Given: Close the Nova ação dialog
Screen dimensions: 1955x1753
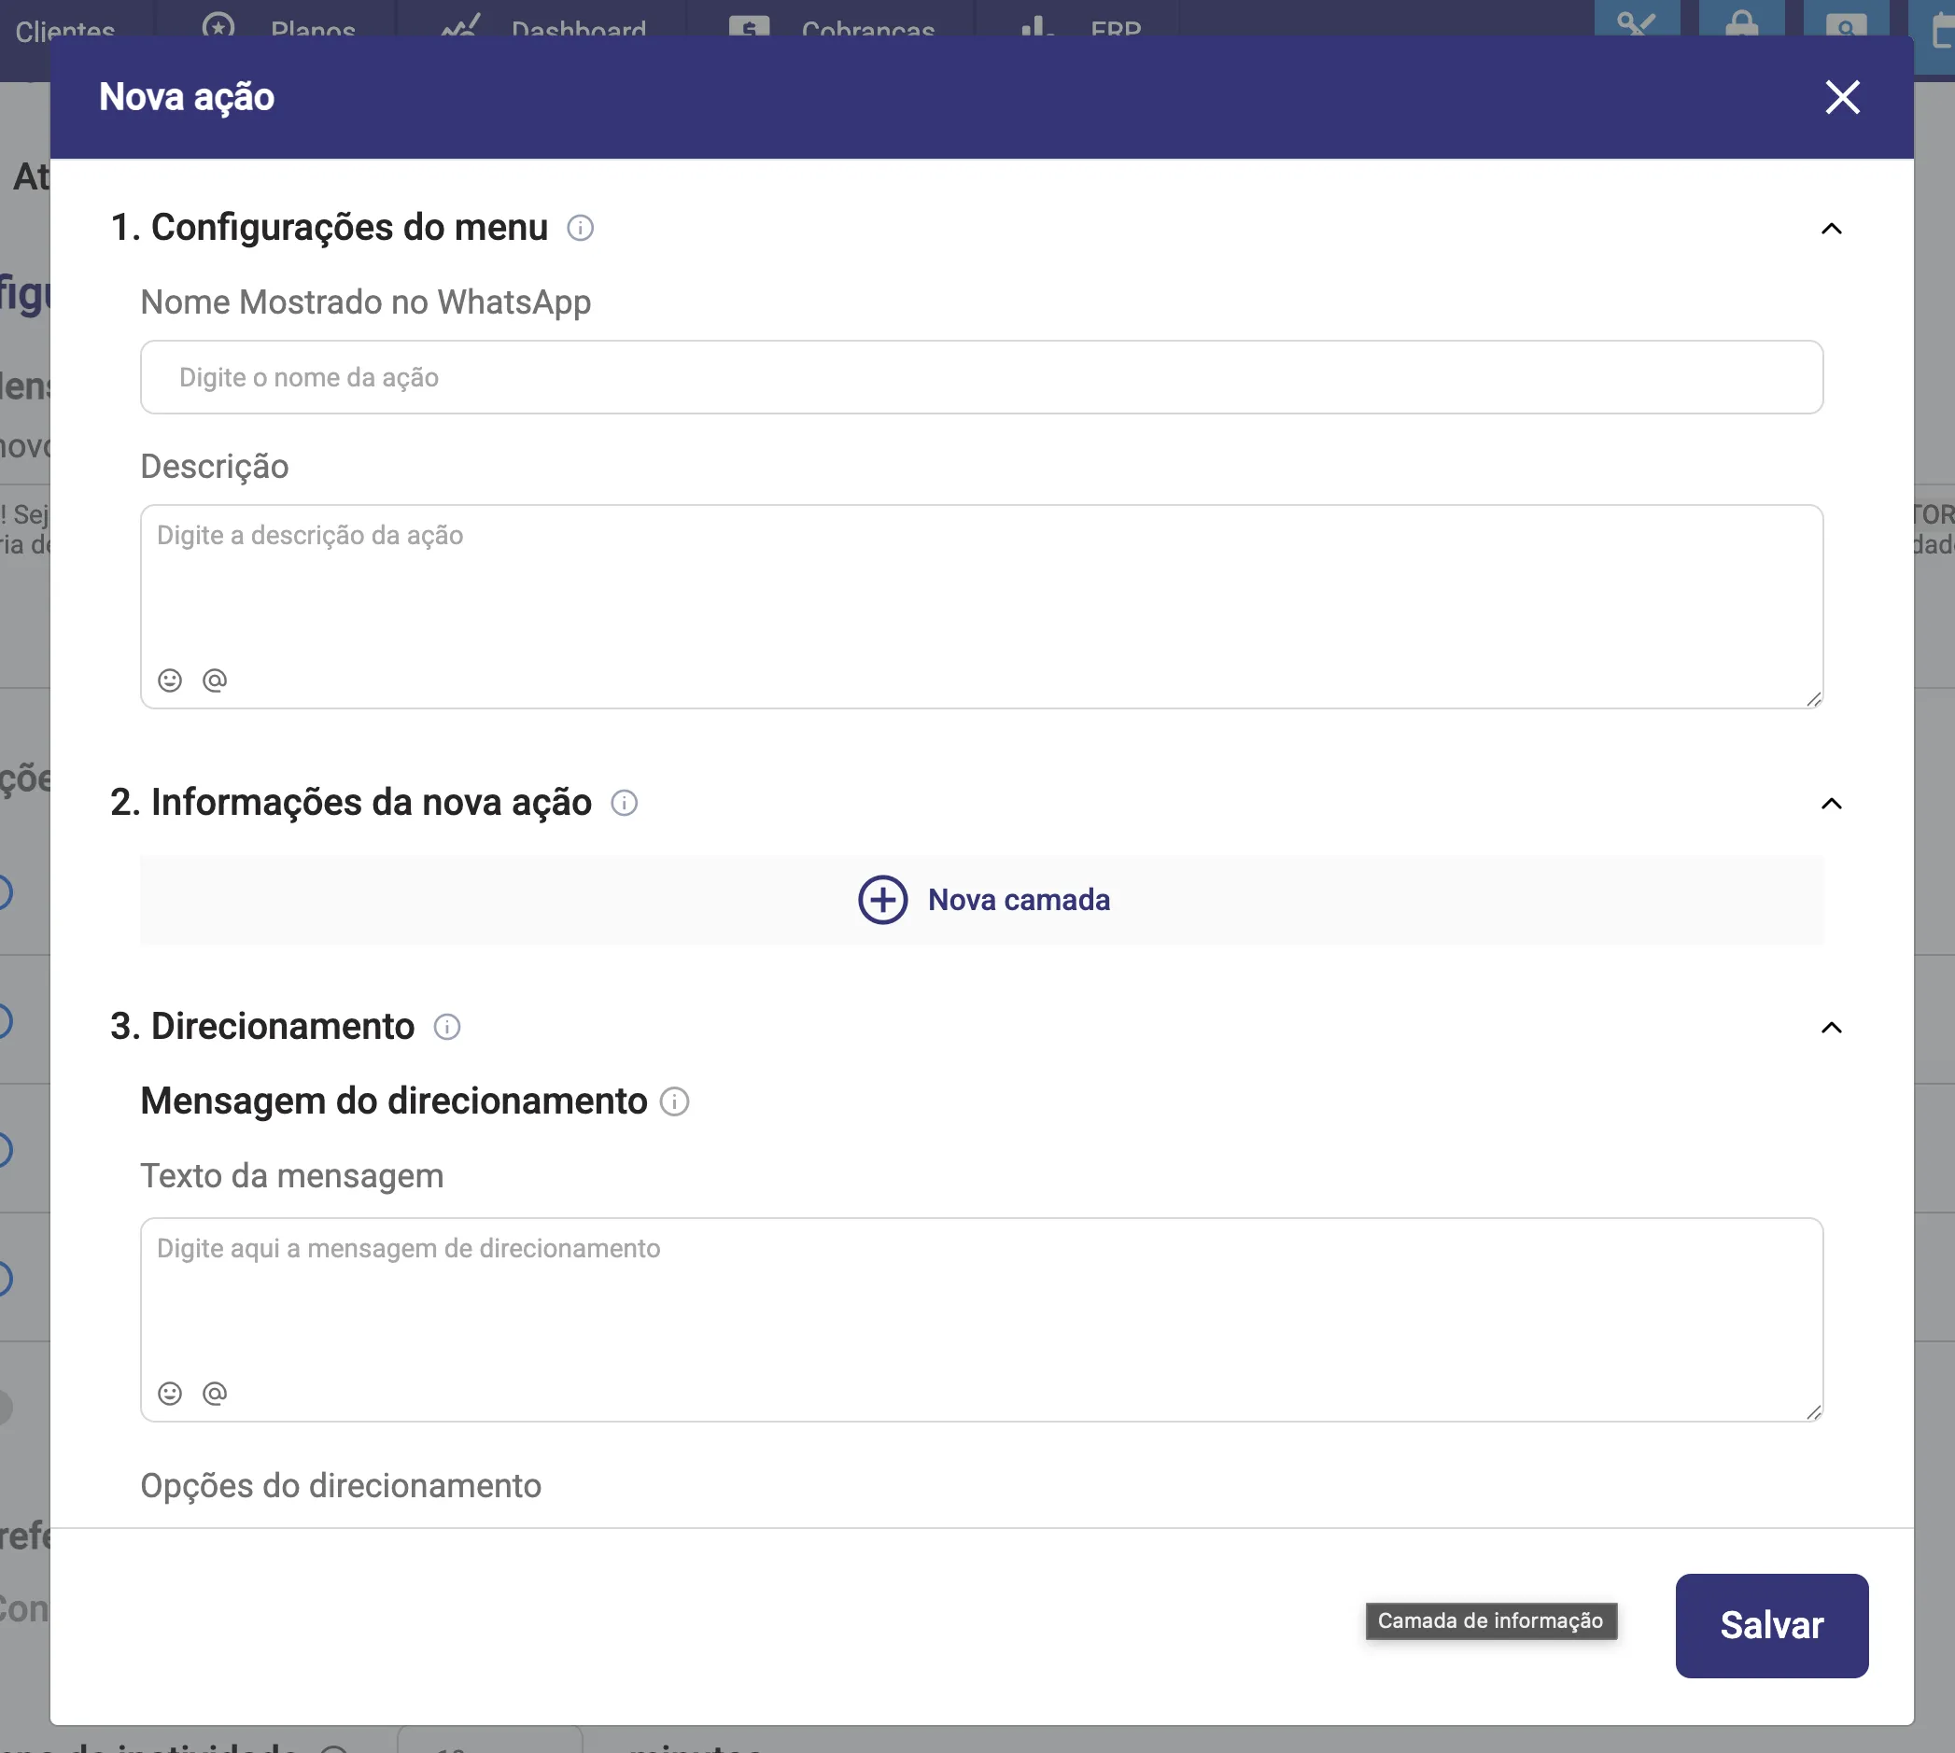Looking at the screenshot, I should coord(1842,97).
